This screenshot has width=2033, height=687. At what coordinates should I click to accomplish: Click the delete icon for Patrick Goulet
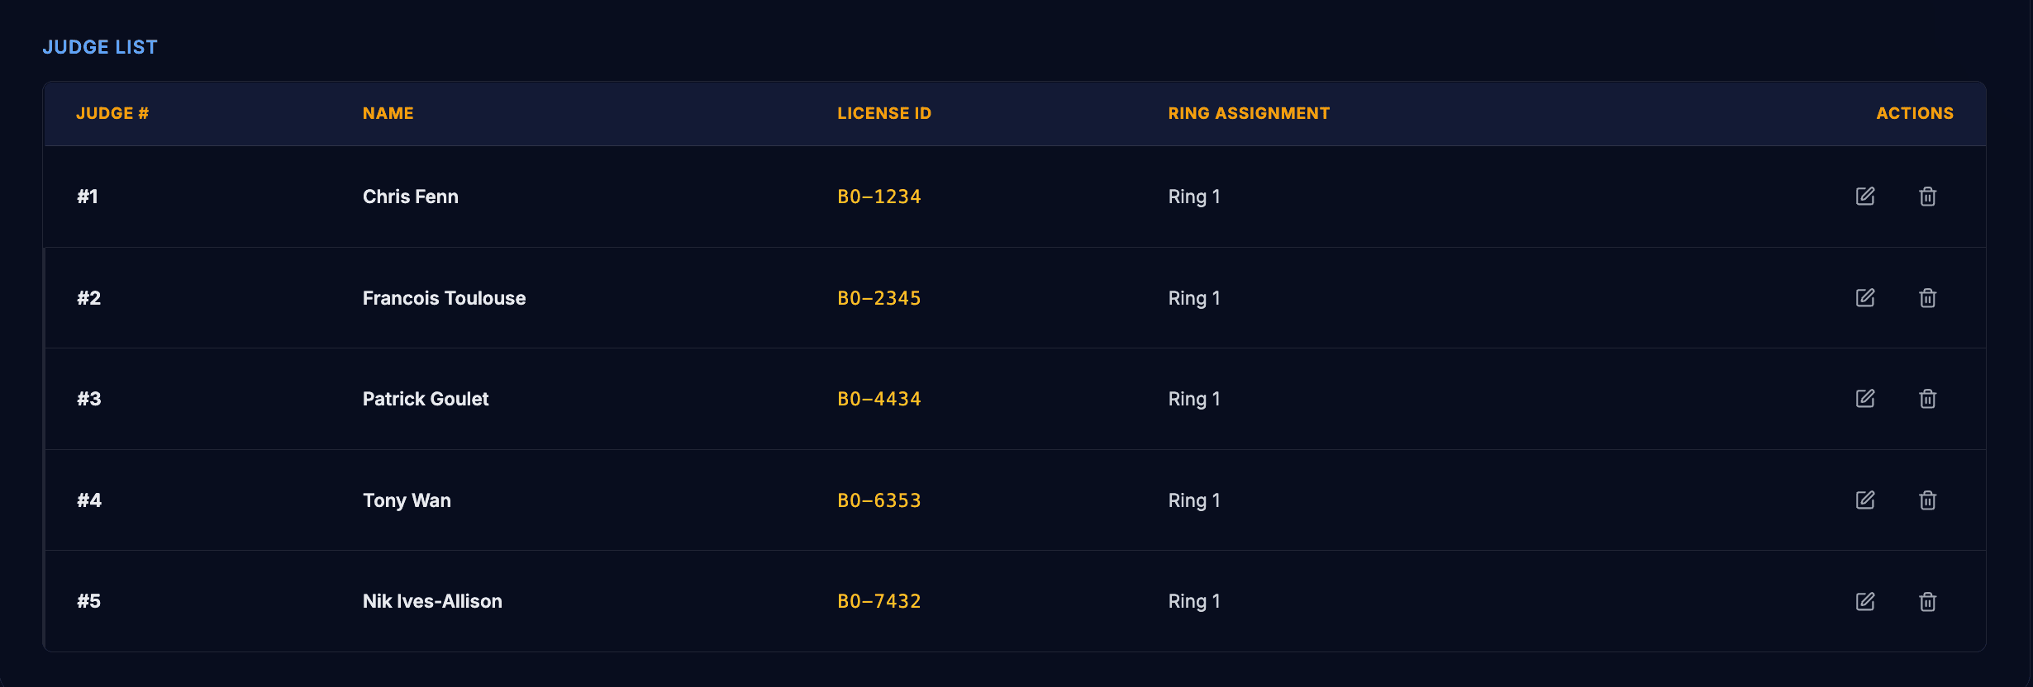tap(1927, 399)
